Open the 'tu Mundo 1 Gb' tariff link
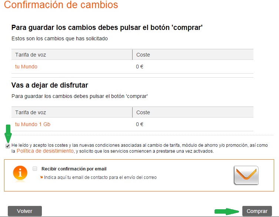The image size is (279, 217). pos(33,124)
